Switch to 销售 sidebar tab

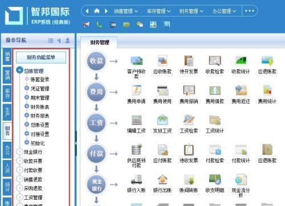click(7, 56)
